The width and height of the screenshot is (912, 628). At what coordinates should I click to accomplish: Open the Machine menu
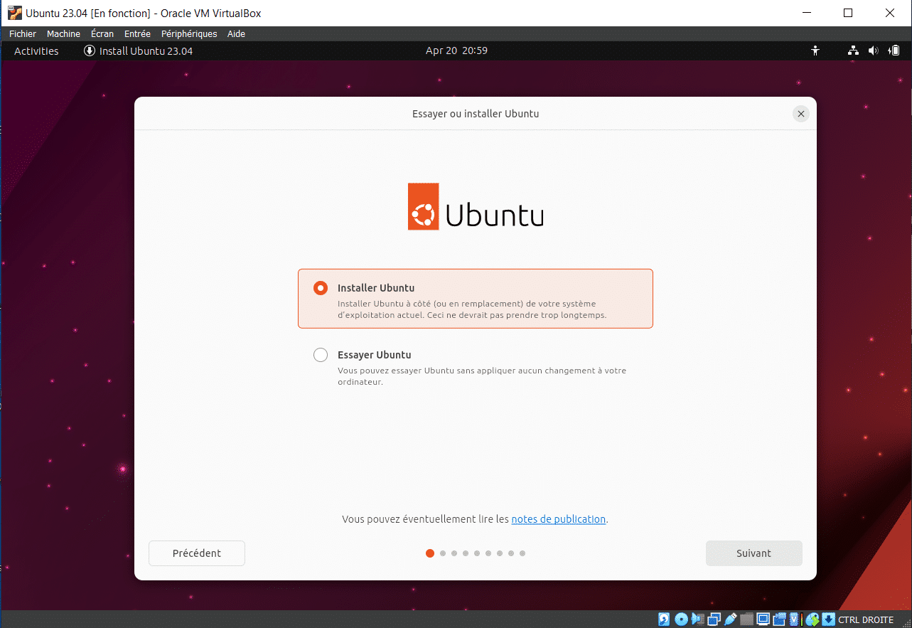[63, 33]
